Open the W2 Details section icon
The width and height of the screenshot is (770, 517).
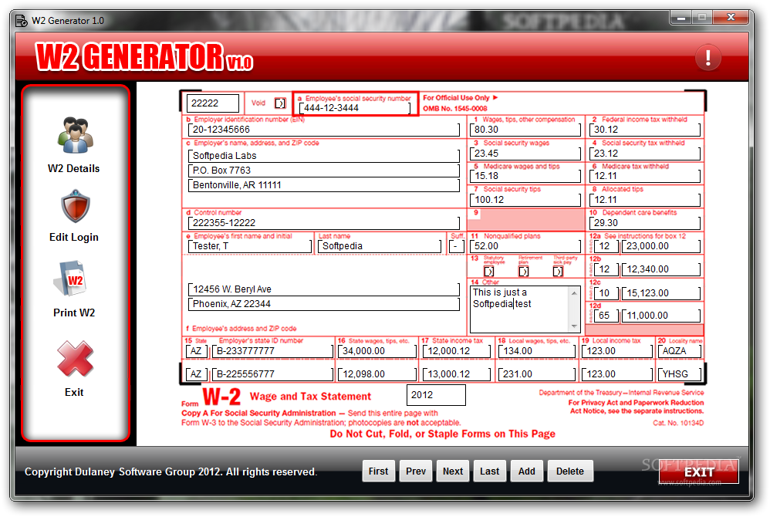coord(75,136)
